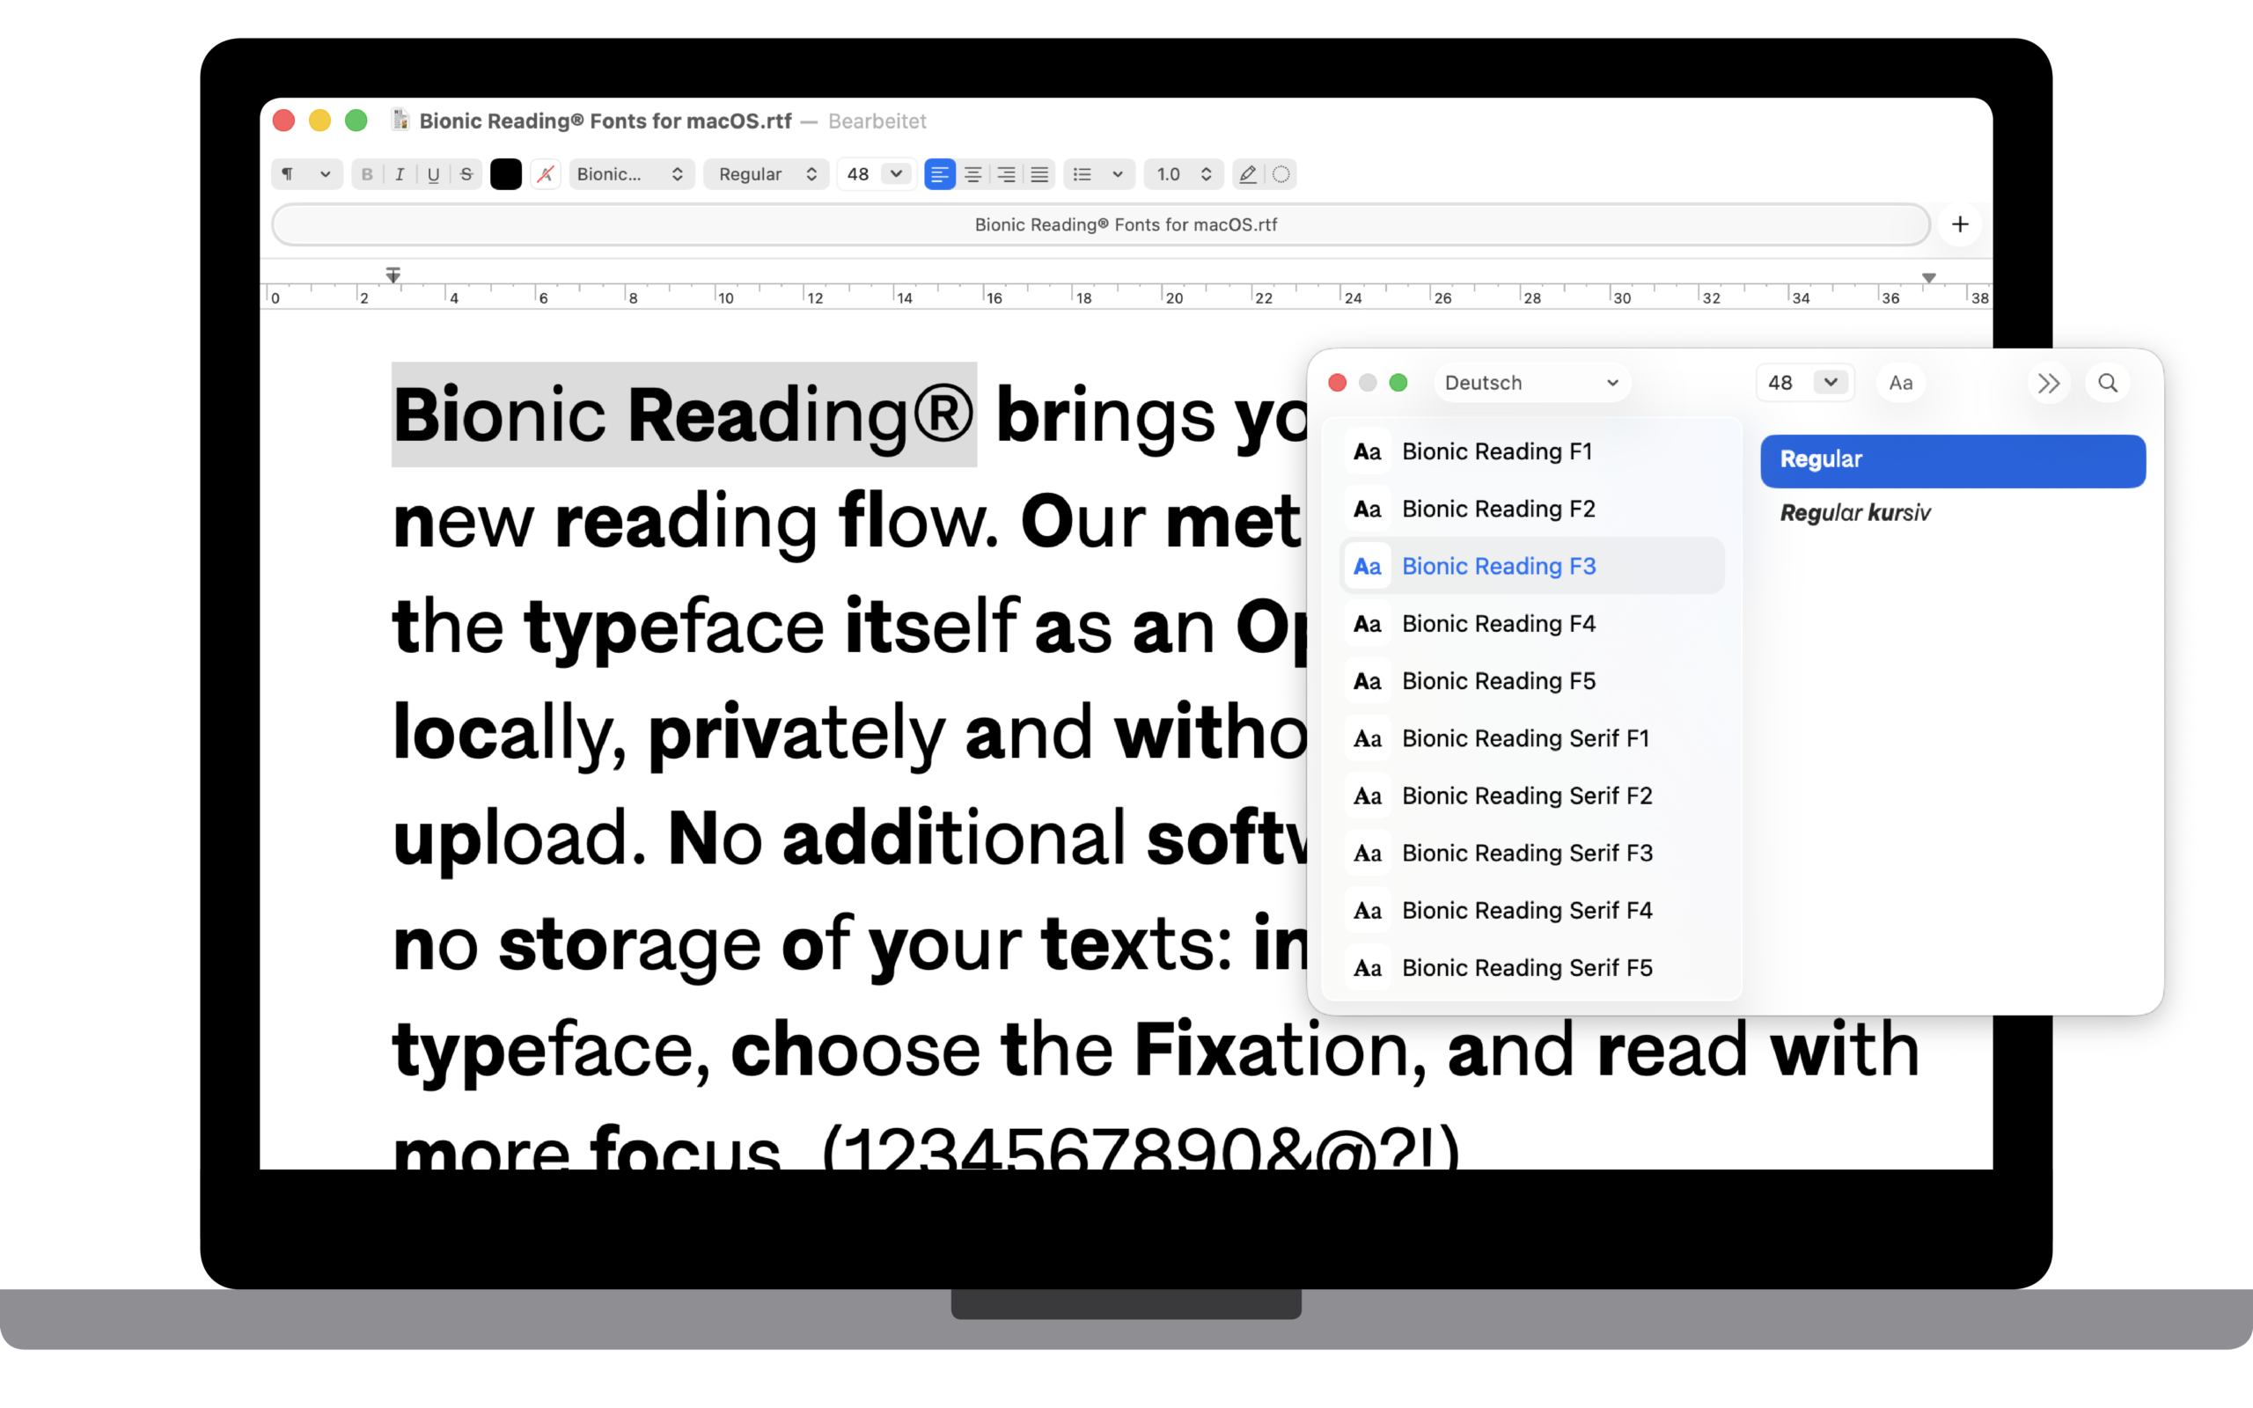Select Bionic Reading Serif F5 font
The width and height of the screenshot is (2253, 1408).
coord(1531,969)
